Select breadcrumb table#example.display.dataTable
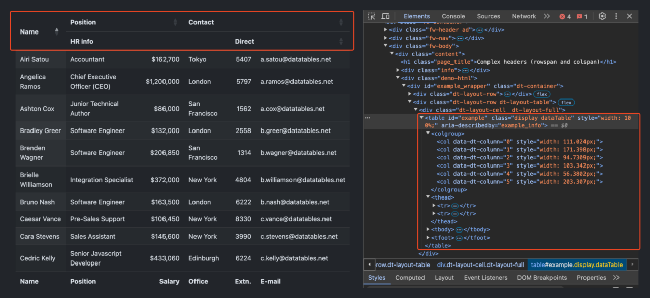650x298 pixels. coord(577,264)
